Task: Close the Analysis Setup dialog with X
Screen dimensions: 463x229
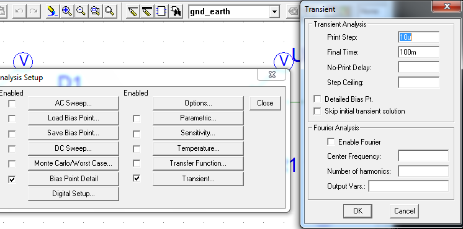Action: [272, 75]
